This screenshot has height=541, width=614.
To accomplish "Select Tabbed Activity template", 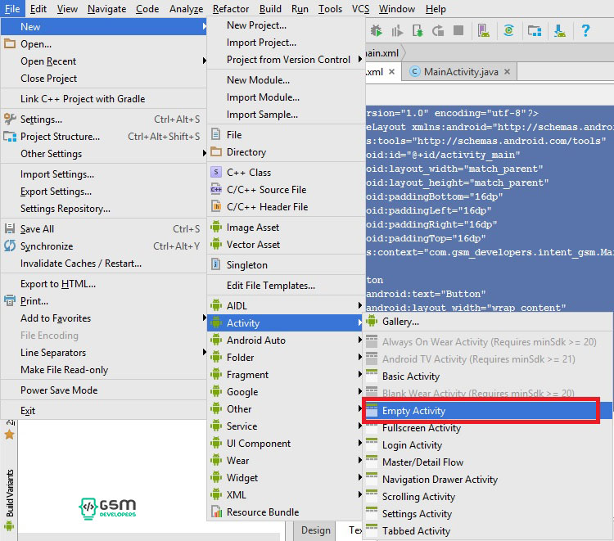I will pos(416,531).
